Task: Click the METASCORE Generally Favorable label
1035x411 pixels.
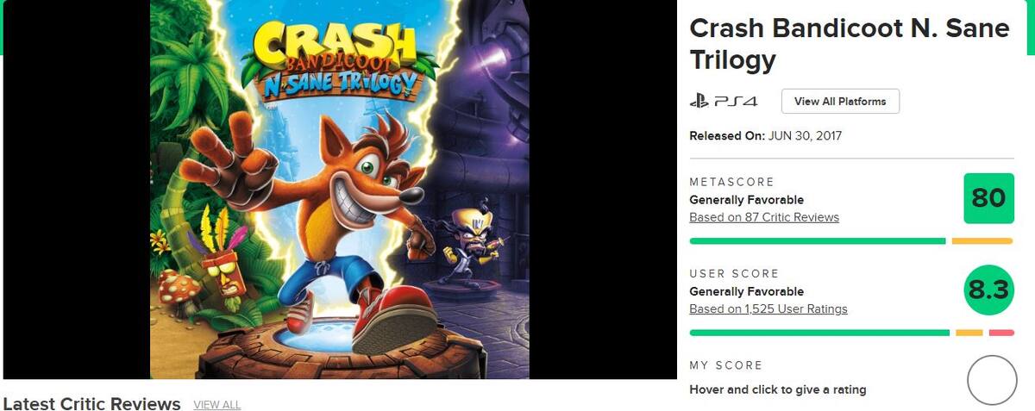Action: click(x=747, y=200)
